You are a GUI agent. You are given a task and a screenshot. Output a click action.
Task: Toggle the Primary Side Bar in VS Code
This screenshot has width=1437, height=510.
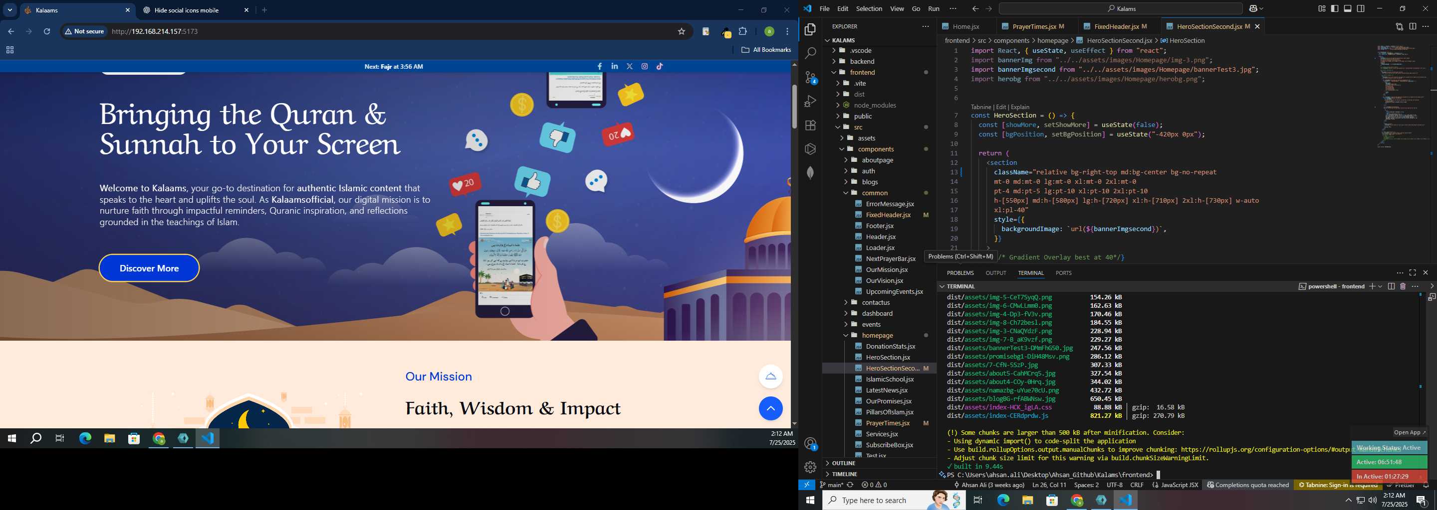[x=1335, y=8]
